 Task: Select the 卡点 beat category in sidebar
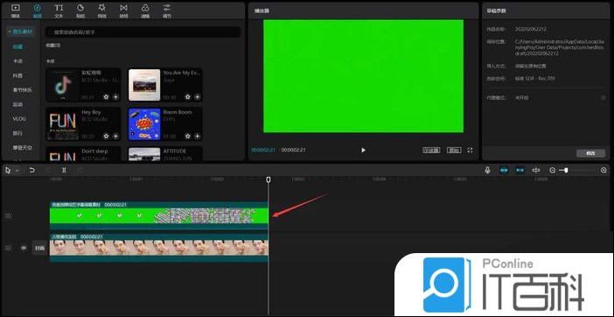pyautogui.click(x=17, y=61)
